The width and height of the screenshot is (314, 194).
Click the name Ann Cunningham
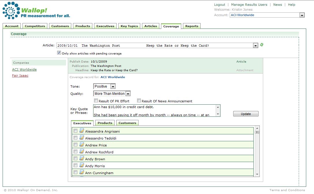coord(99,173)
